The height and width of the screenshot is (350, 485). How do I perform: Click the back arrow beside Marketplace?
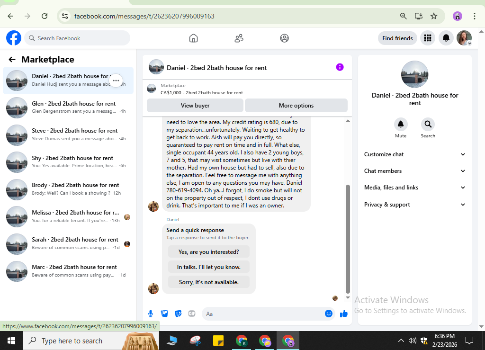pos(12,59)
